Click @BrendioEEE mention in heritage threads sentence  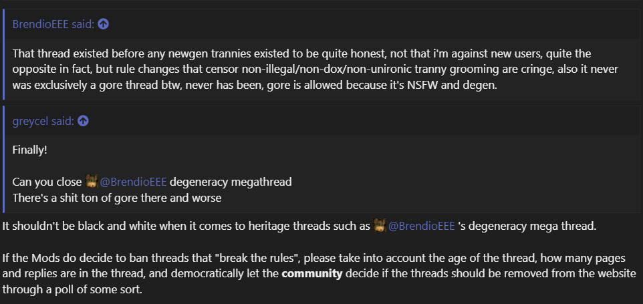(x=422, y=226)
